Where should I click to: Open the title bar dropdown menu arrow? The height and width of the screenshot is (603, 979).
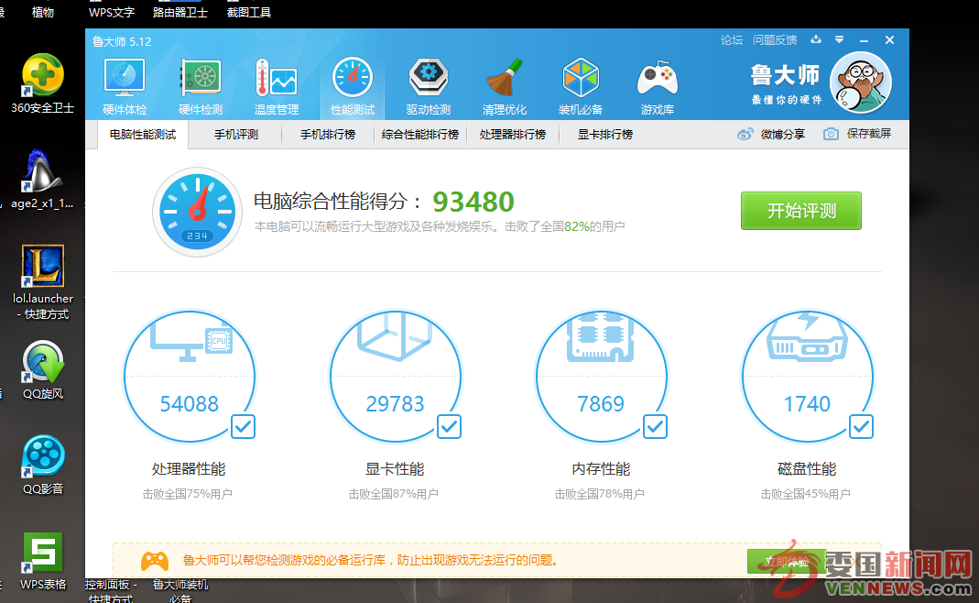coord(839,39)
